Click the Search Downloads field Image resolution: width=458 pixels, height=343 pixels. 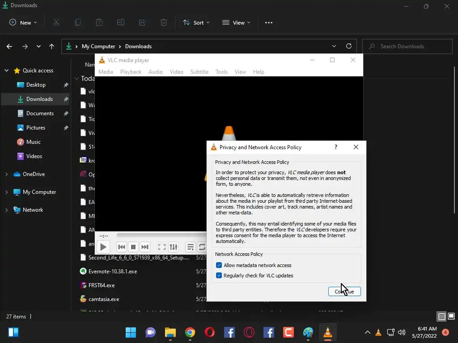[x=407, y=46]
